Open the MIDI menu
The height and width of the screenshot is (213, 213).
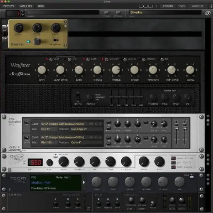[41, 6]
